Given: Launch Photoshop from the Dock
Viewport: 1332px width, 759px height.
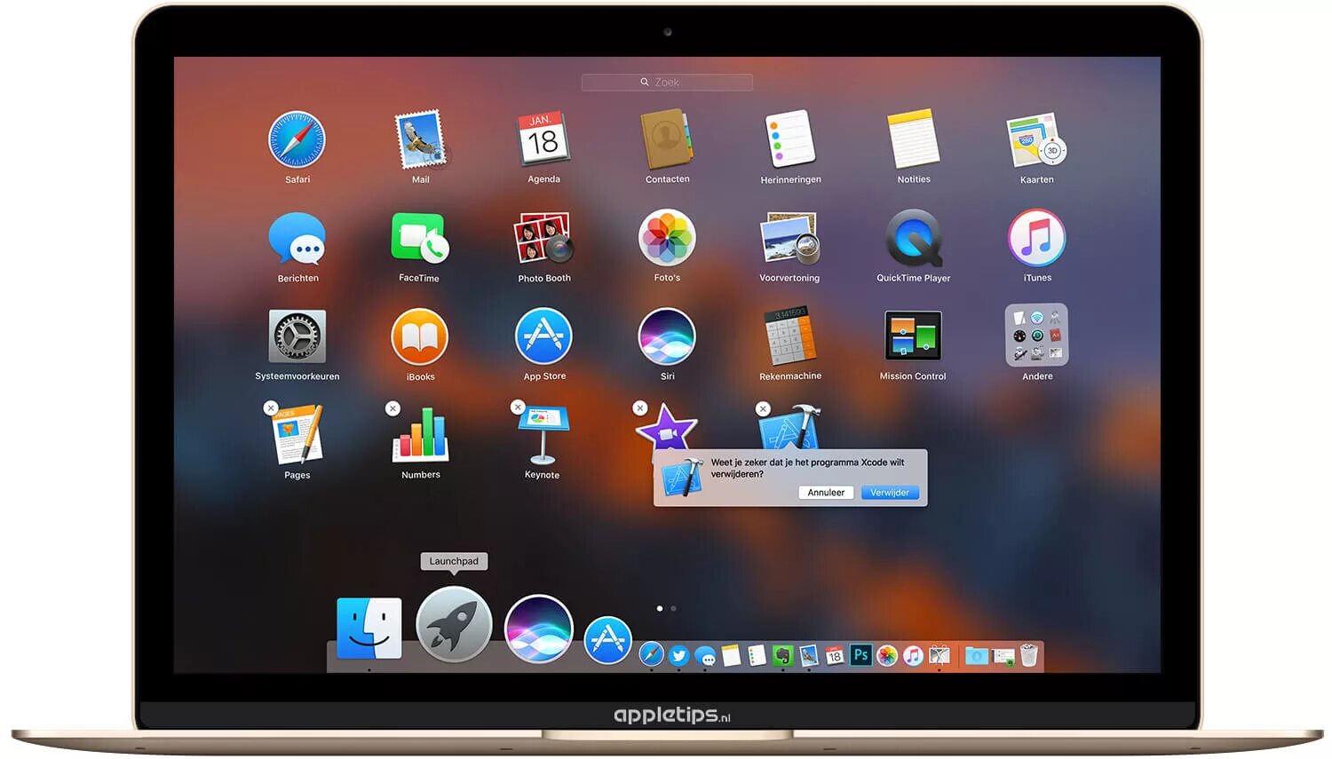Looking at the screenshot, I should [860, 655].
